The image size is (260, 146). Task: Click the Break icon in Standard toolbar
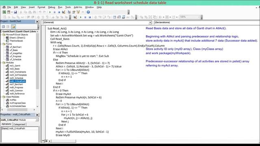54,12
